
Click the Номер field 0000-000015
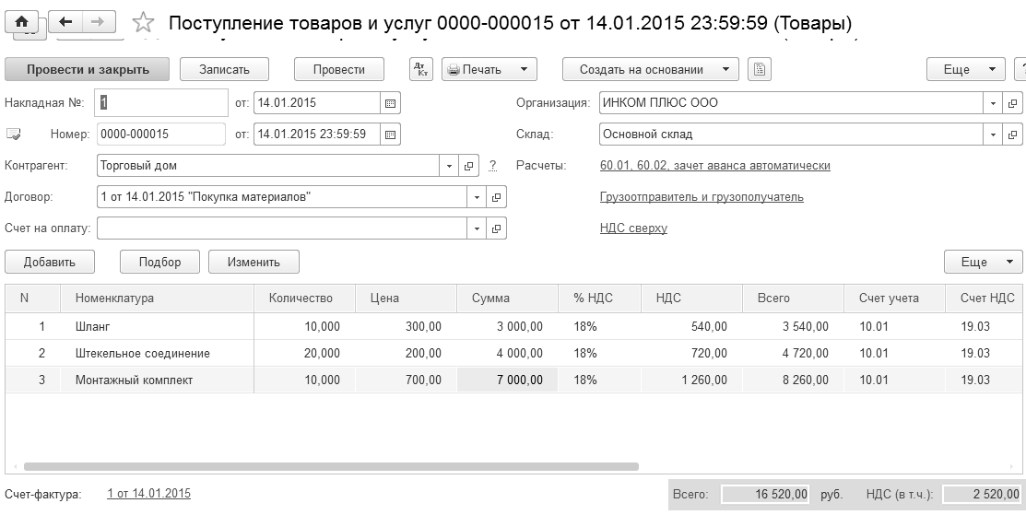(161, 134)
